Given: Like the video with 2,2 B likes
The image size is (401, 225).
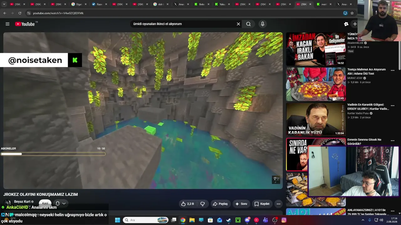Looking at the screenshot, I should pyautogui.click(x=187, y=204).
